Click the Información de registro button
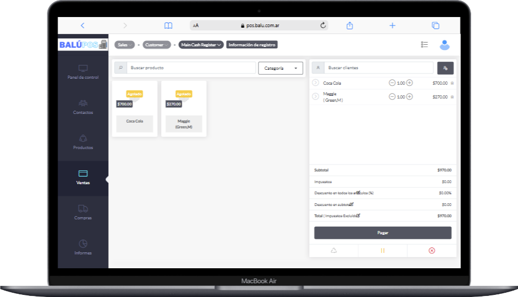Screen dimensions: 518x297 [252, 45]
